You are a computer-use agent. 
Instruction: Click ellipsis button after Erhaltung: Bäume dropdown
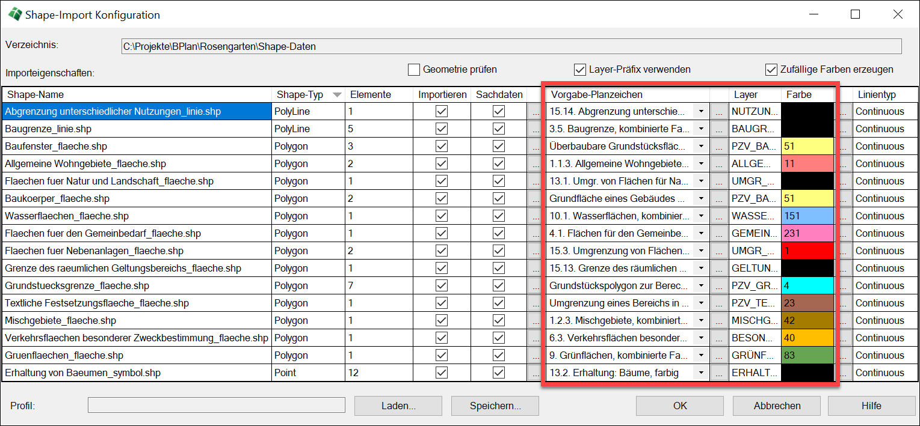[x=717, y=373]
